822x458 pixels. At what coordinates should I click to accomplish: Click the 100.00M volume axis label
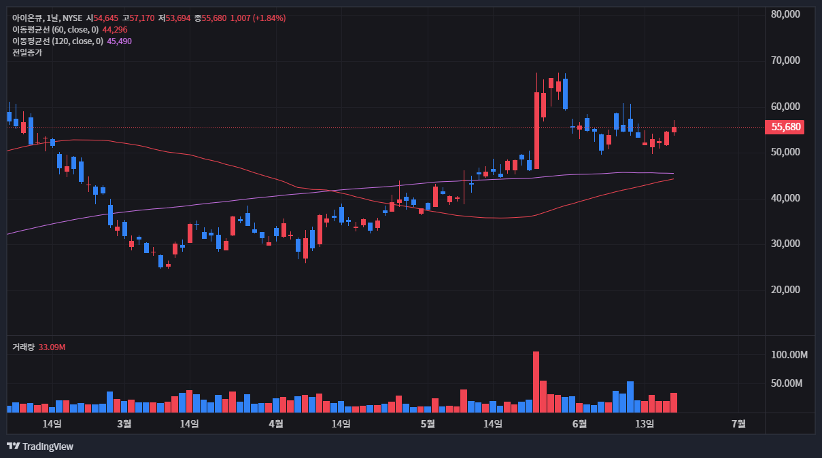789,355
